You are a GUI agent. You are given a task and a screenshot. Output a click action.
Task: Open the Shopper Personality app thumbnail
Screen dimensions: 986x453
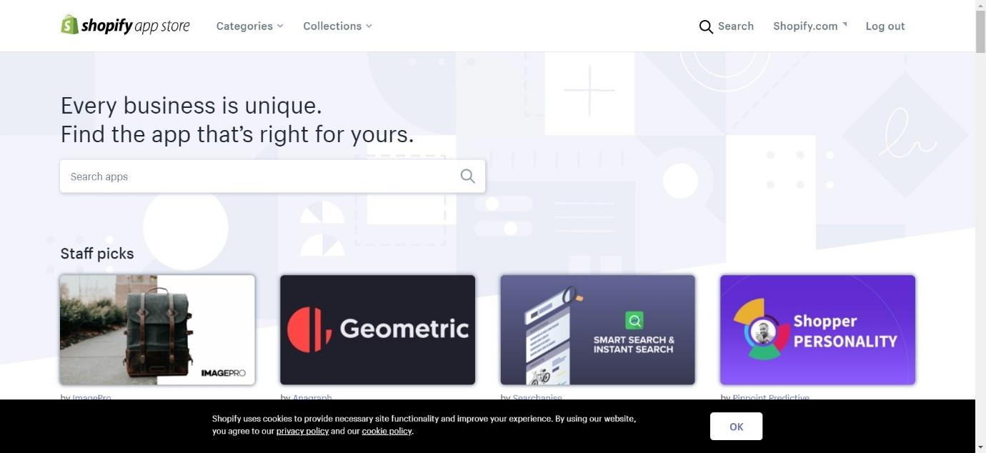(x=817, y=329)
